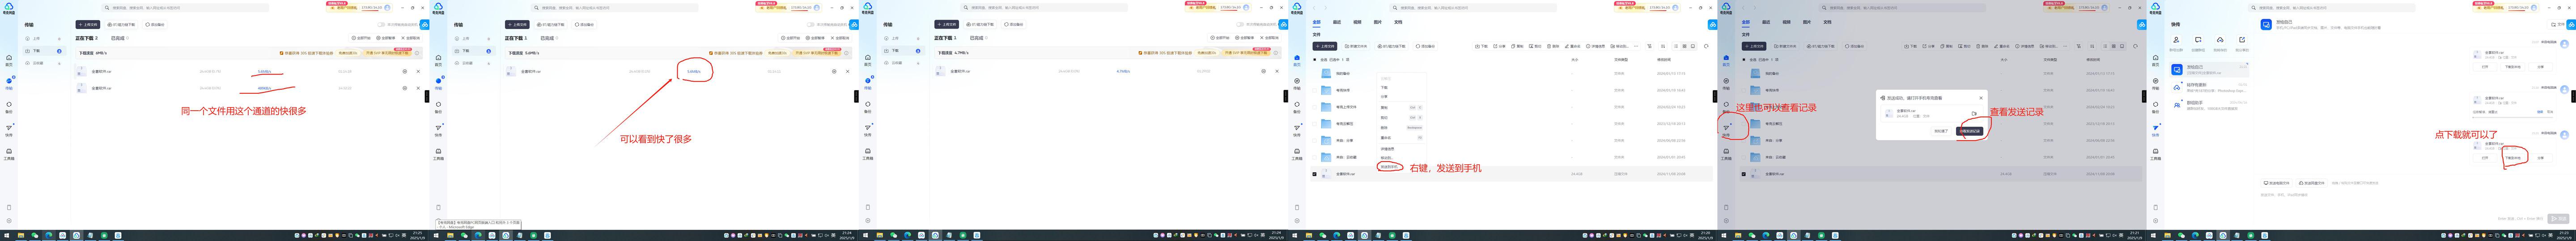
Task: Uncheck 全量软件.rar checkbox in window with context menu
Action: tap(1315, 174)
